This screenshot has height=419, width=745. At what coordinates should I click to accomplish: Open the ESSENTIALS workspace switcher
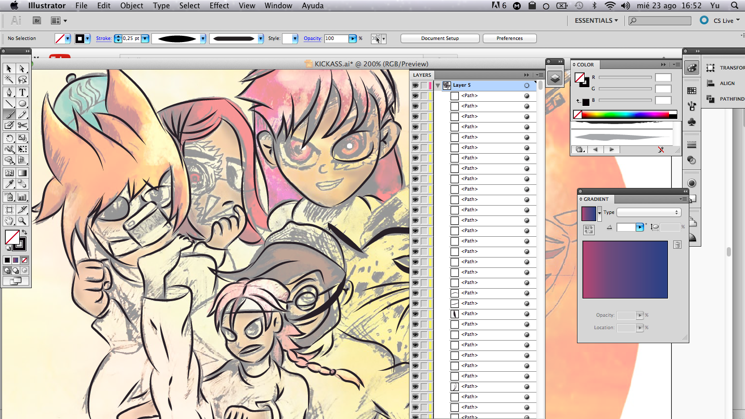tap(596, 21)
